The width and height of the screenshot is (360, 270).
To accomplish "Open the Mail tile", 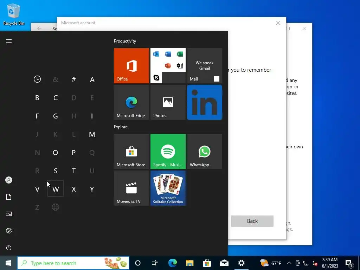I will (x=205, y=66).
